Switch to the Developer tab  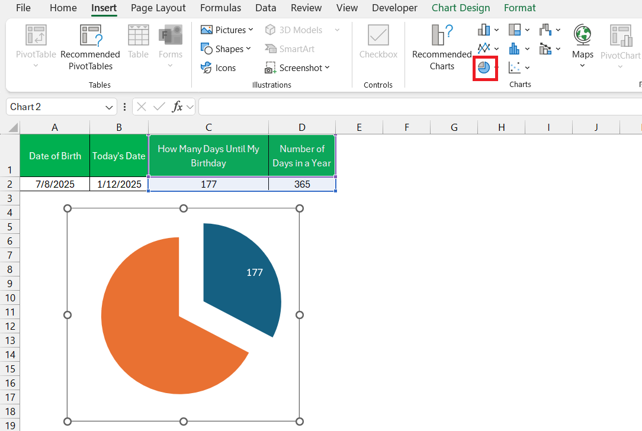(394, 8)
